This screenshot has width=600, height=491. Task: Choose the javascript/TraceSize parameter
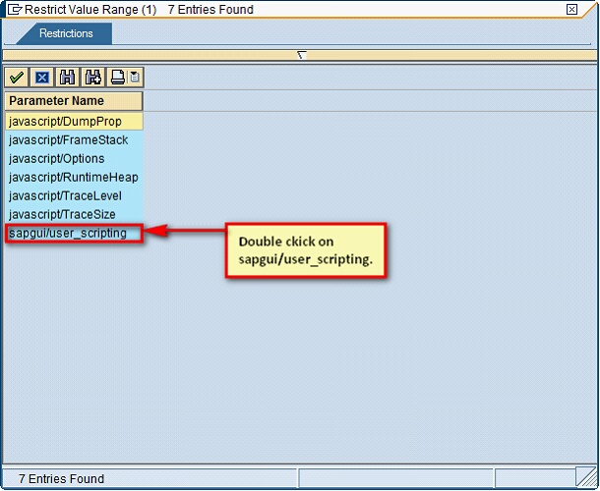click(x=63, y=215)
